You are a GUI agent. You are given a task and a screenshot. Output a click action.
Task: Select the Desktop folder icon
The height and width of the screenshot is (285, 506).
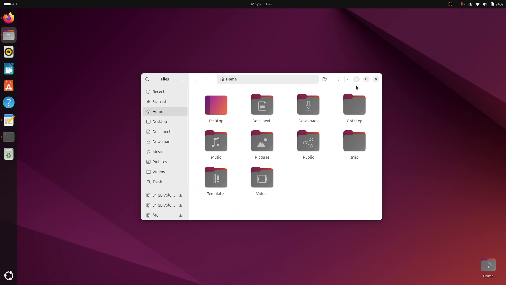(216, 105)
